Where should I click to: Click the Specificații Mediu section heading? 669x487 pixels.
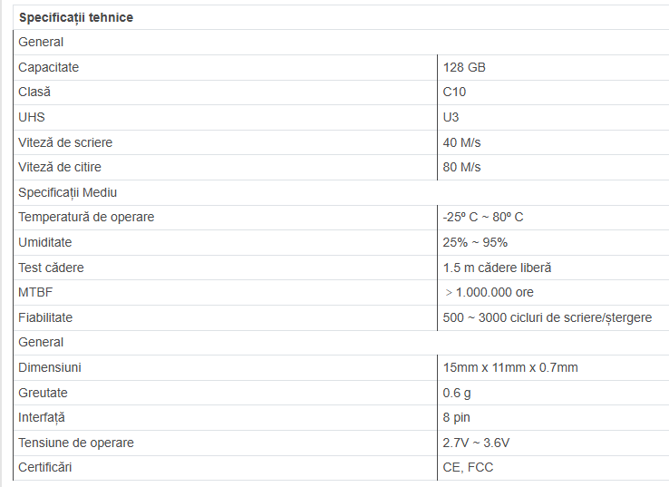coord(68,192)
